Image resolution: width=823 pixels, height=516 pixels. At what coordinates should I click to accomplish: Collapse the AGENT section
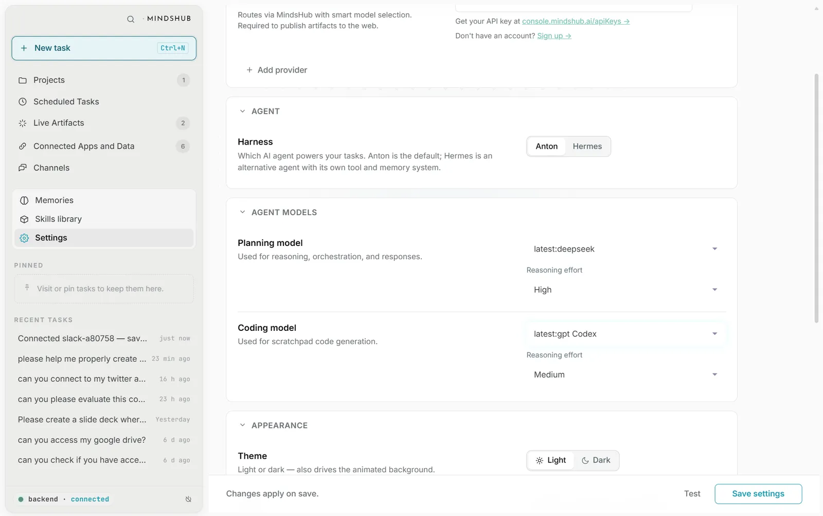(x=242, y=111)
